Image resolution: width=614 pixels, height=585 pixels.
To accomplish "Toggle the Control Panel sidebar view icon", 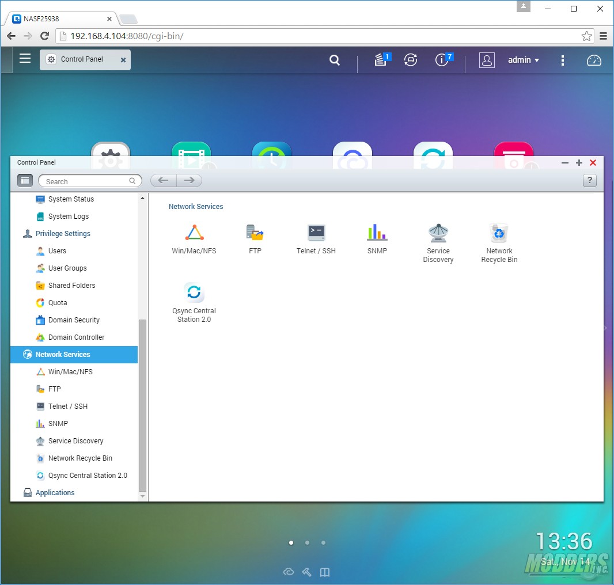I will pos(25,181).
